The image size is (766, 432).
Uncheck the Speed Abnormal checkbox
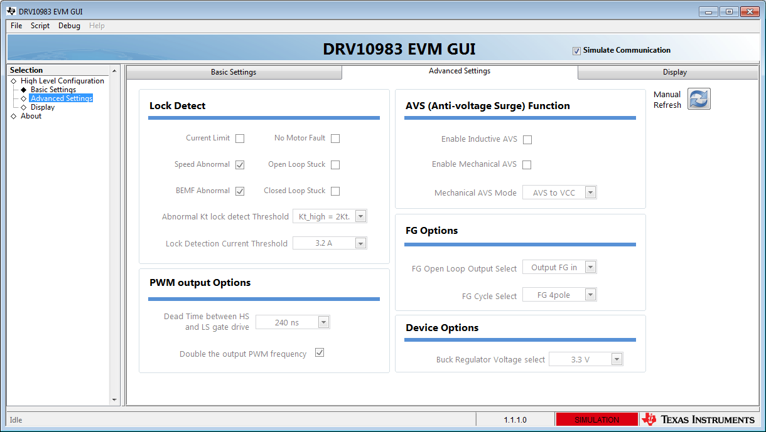tap(240, 165)
